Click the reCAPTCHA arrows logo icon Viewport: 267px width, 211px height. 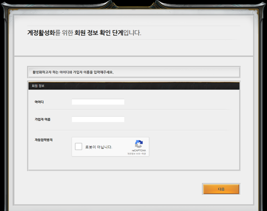coord(139,144)
